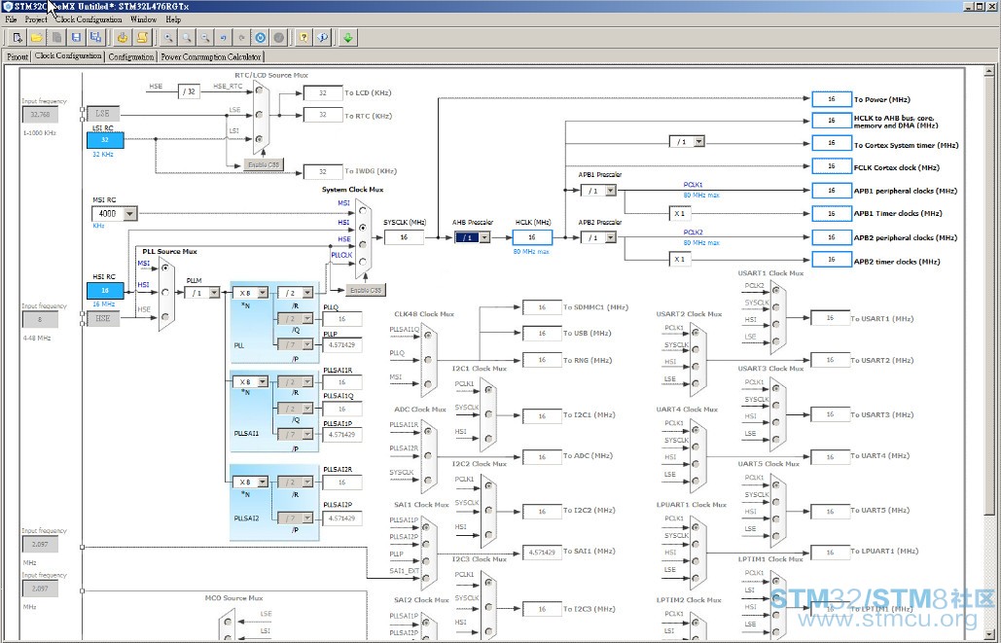Click the grey LSE oscillator block

[x=103, y=114]
